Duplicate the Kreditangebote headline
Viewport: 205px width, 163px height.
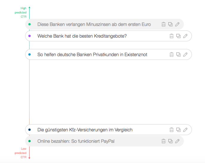point(178,36)
